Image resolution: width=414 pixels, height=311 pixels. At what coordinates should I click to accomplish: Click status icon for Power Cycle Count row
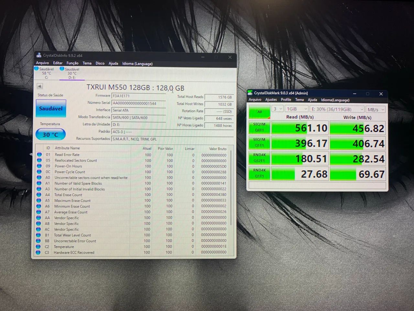pos(39,172)
